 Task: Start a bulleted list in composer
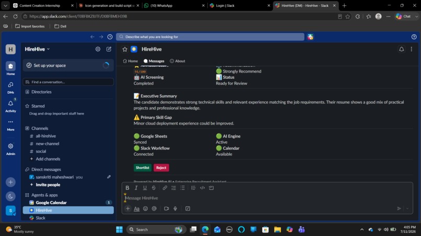click(x=183, y=188)
